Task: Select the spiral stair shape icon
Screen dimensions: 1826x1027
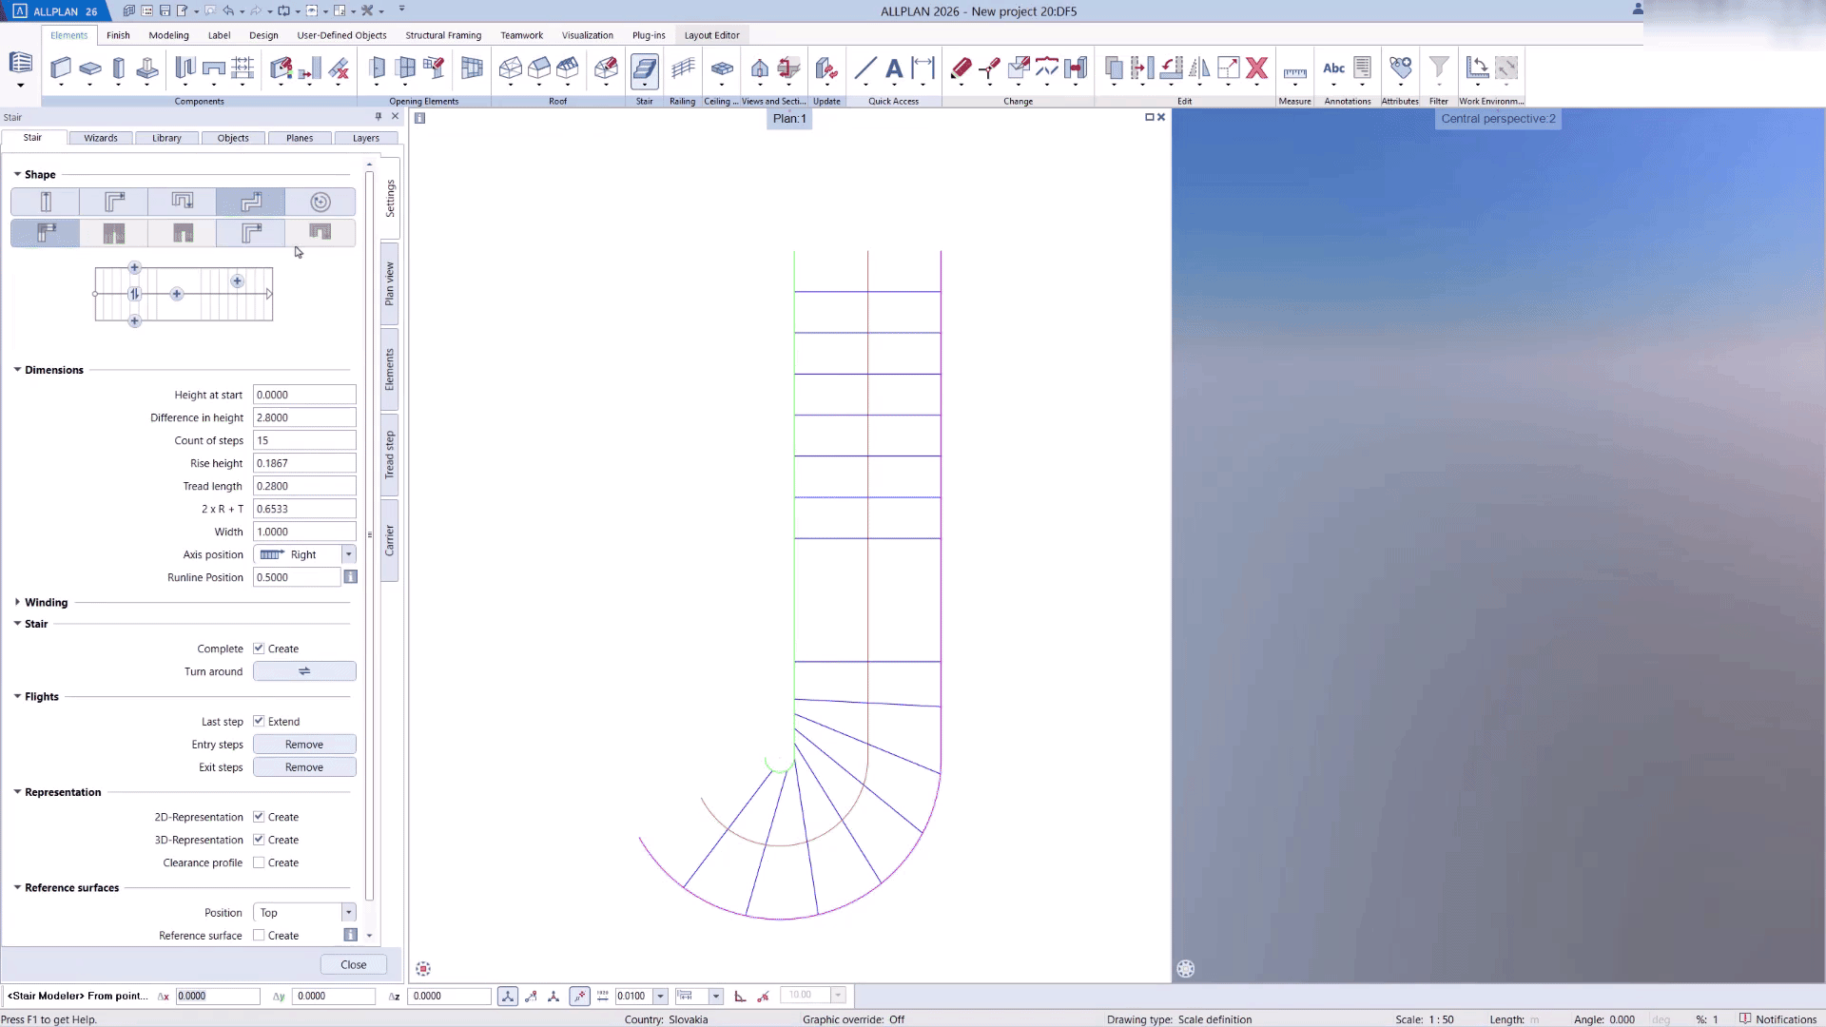Action: click(321, 202)
